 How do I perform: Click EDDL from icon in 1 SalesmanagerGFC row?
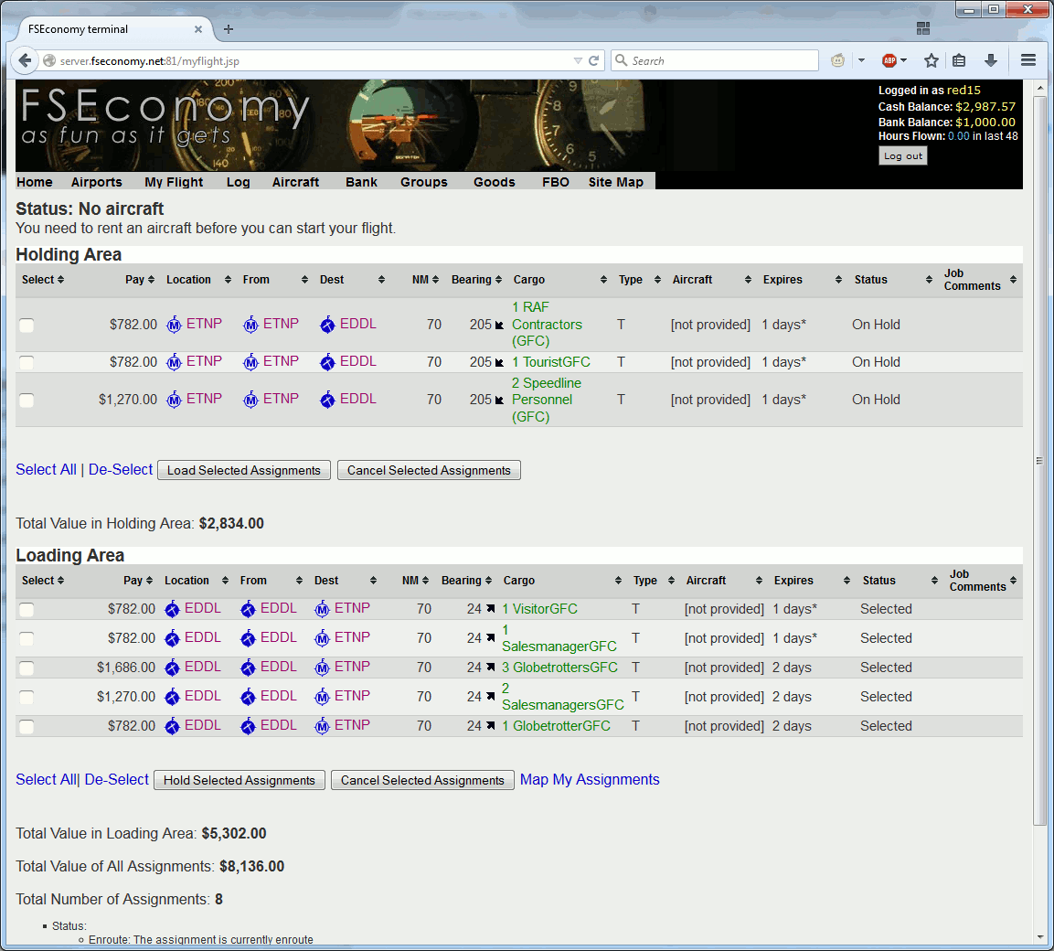248,638
